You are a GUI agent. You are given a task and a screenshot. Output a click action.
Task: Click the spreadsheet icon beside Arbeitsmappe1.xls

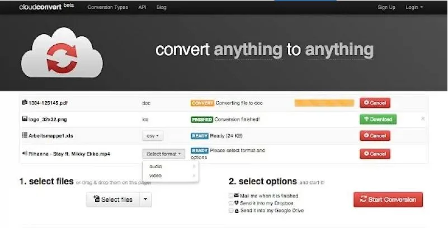24,136
